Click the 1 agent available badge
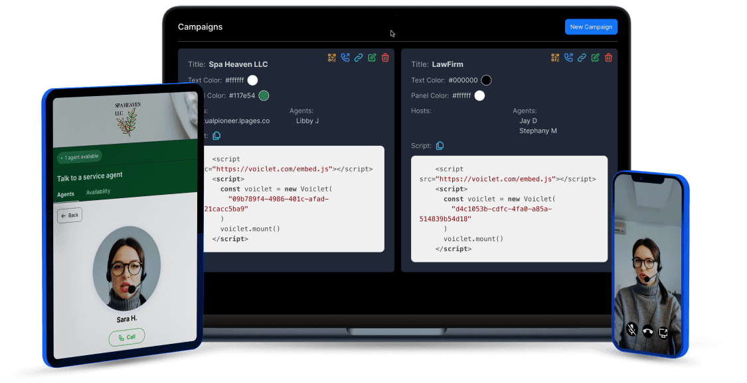747x383 pixels. click(80, 157)
